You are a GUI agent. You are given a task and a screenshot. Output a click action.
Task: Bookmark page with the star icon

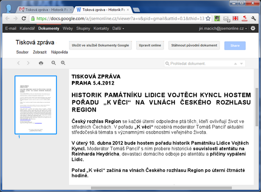[208, 19]
